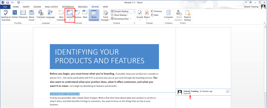Open the Delete comment dropdown arrow

pos(70,20)
